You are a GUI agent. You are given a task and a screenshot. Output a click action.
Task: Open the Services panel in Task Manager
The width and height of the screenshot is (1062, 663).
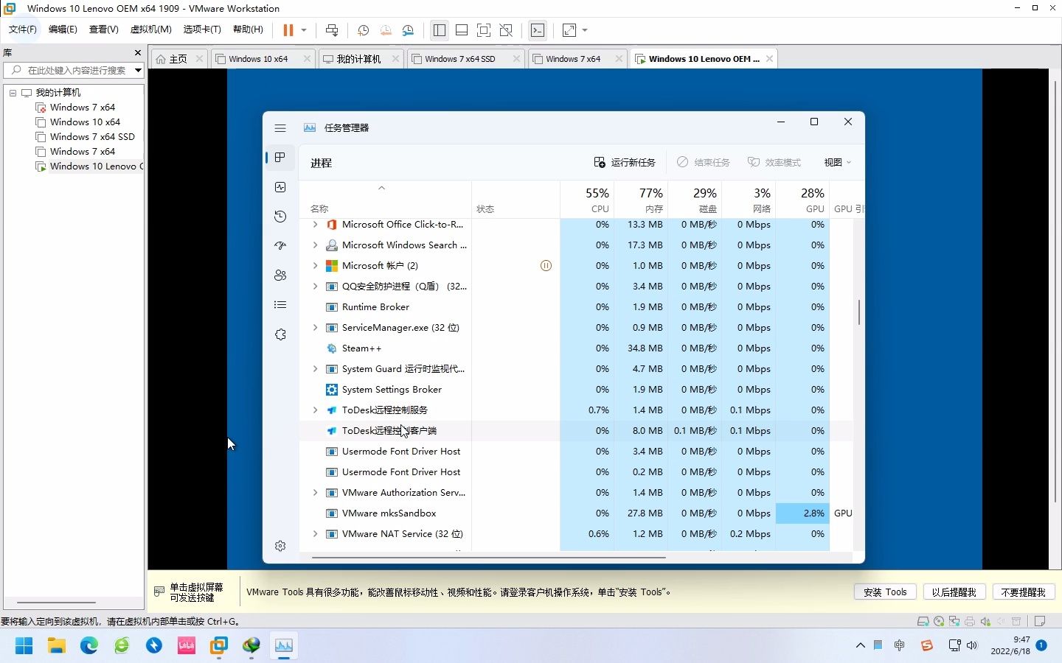pyautogui.click(x=280, y=334)
